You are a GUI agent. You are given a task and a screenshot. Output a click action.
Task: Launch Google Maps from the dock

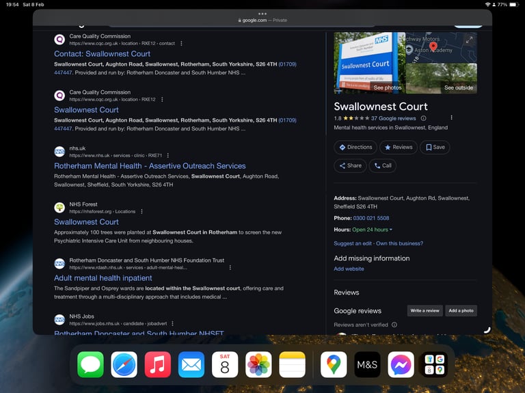pos(334,364)
